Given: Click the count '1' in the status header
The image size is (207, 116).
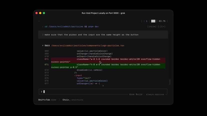Looking at the screenshot, I should point(146,21).
